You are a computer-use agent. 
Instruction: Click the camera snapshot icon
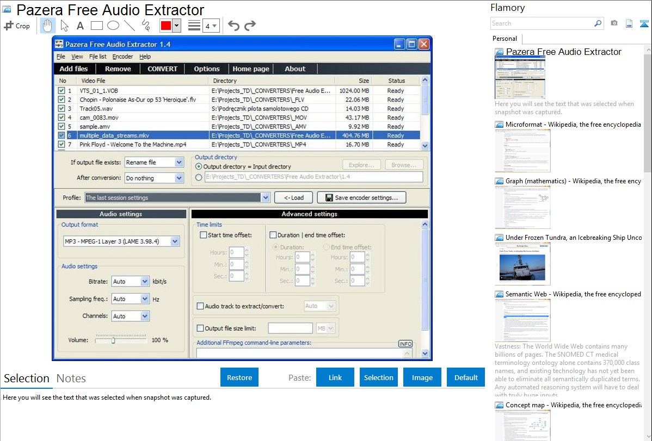click(x=614, y=23)
